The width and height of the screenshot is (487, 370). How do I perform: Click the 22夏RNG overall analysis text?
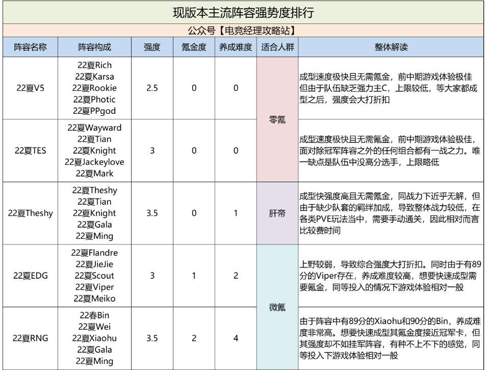click(x=390, y=338)
